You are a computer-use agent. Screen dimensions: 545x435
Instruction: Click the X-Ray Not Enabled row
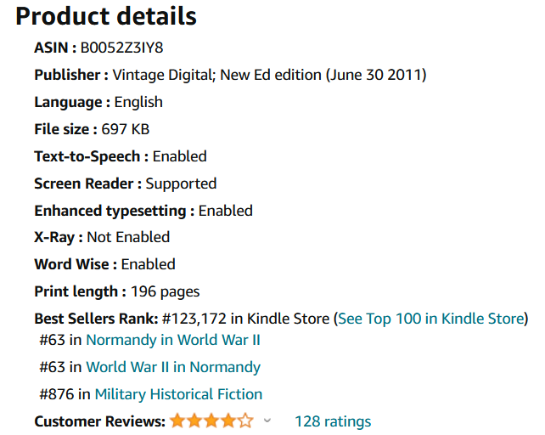pyautogui.click(x=102, y=237)
